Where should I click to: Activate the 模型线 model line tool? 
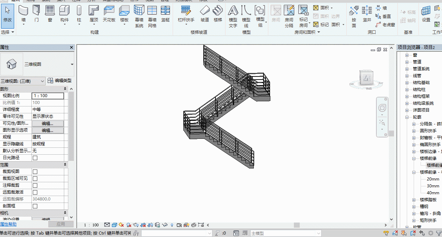pos(246,17)
